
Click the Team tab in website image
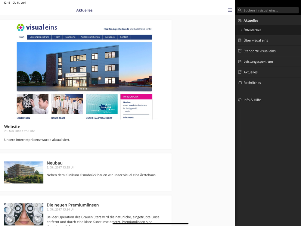click(57, 37)
